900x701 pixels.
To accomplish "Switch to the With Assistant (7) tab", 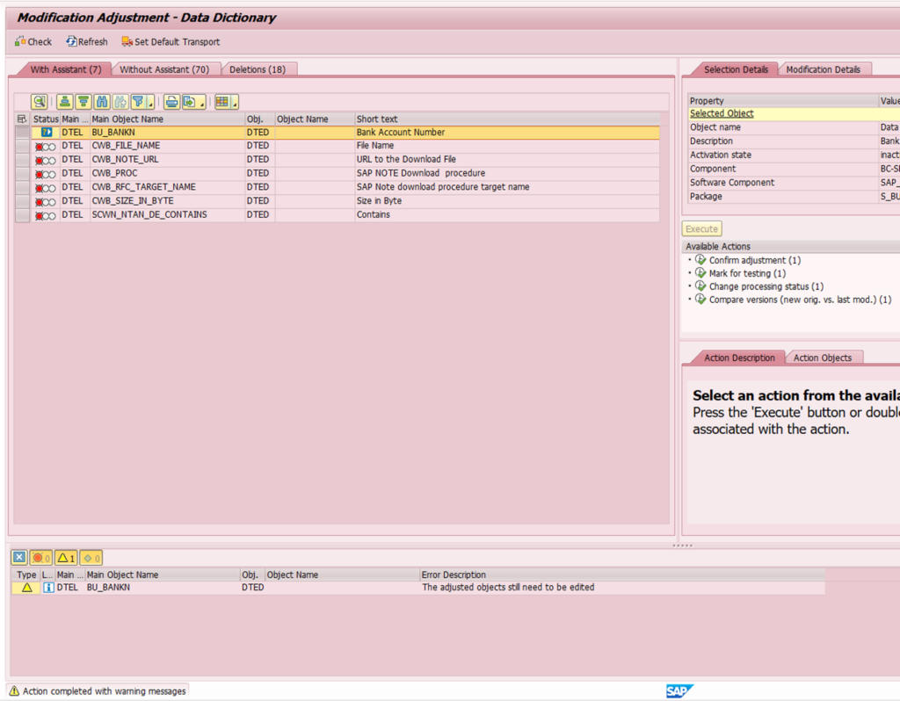I will coord(65,69).
